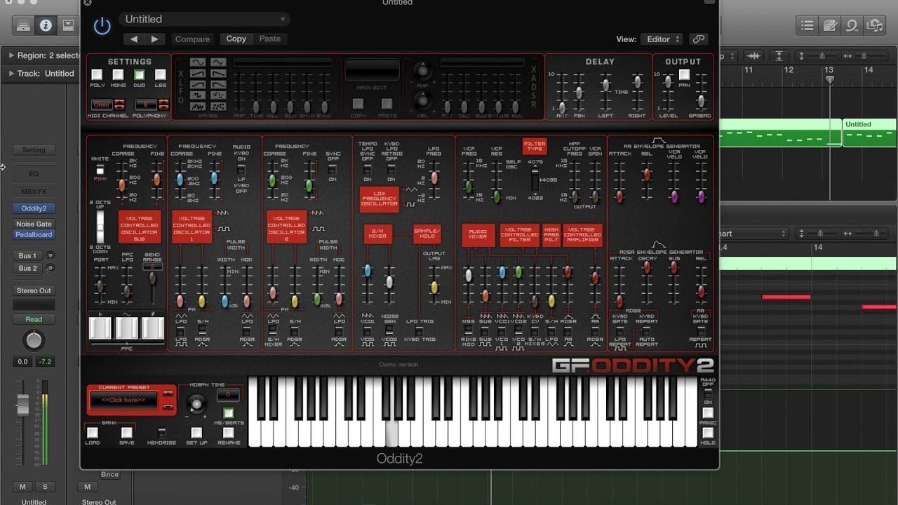Screen dimensions: 898x505
Task: Click the plugin link chain icon
Action: 697,39
